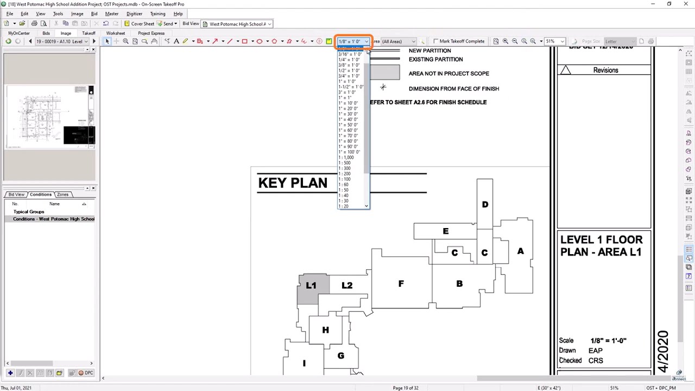Toggle the DPC button in Conditions panel
This screenshot has width=695, height=391.
coord(86,373)
